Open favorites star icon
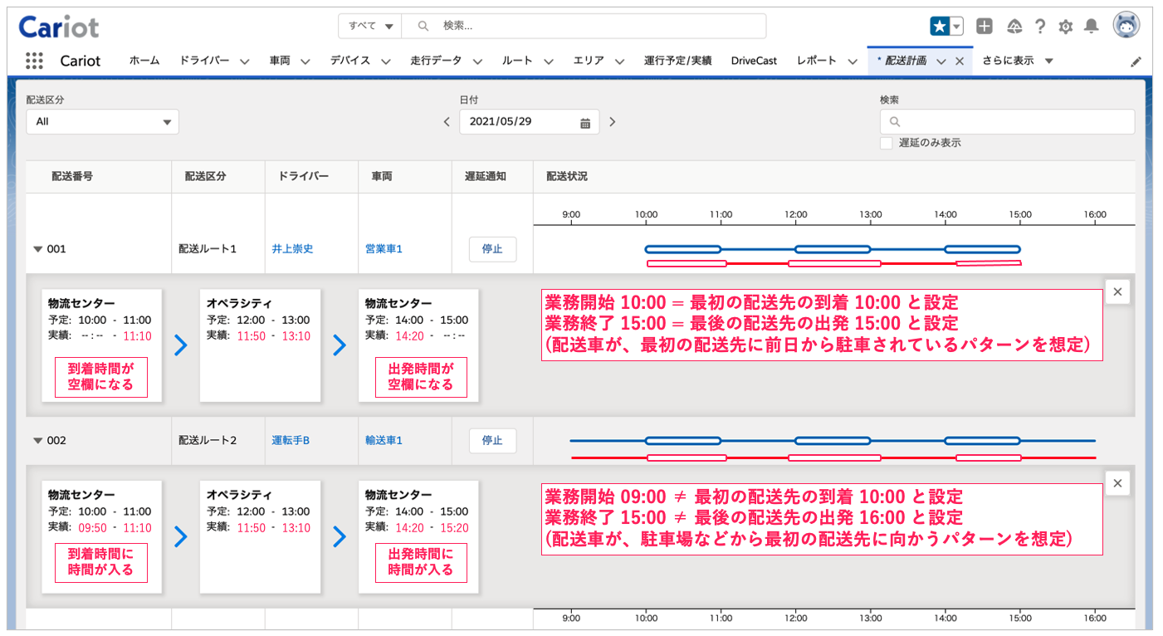The height and width of the screenshot is (636, 1163). coord(939,27)
